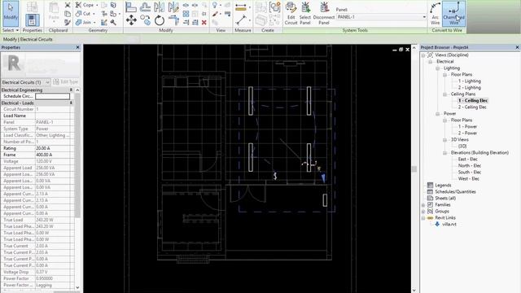This screenshot has height=293, width=521.
Task: Close the Properties palette
Action: pyautogui.click(x=78, y=47)
